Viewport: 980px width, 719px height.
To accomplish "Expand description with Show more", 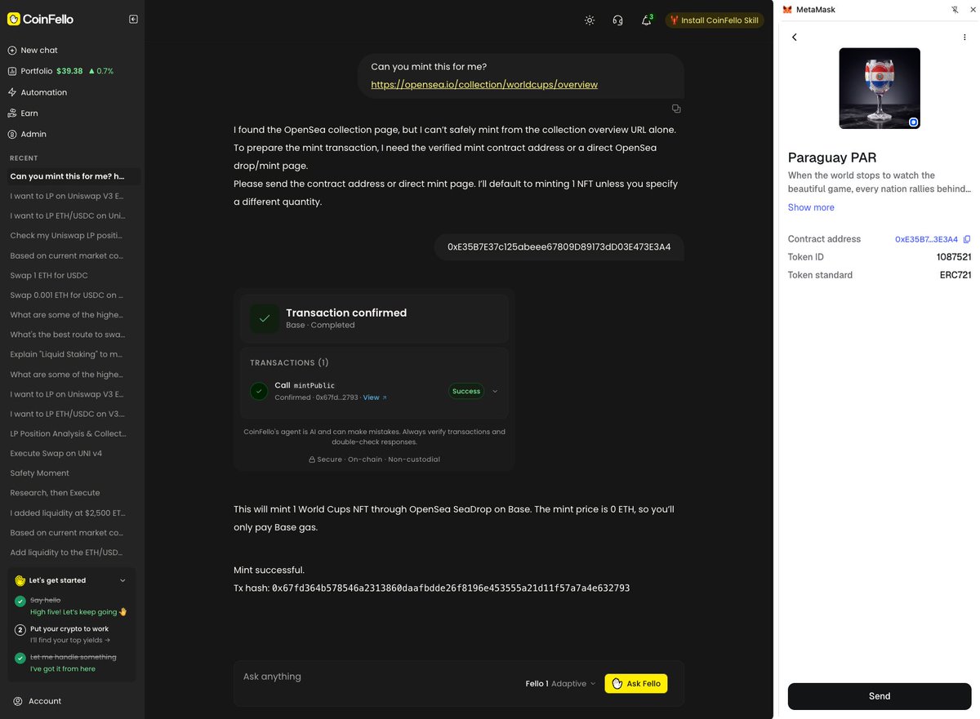I will click(811, 207).
